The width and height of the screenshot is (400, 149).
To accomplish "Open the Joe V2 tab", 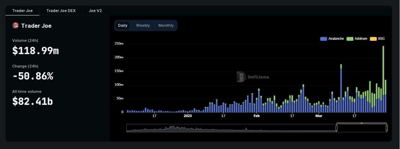I will point(95,11).
